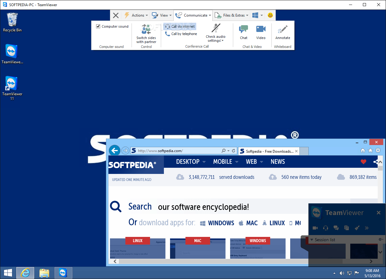Open Session list gear options dropdown
The image size is (386, 279).
coord(380,240)
